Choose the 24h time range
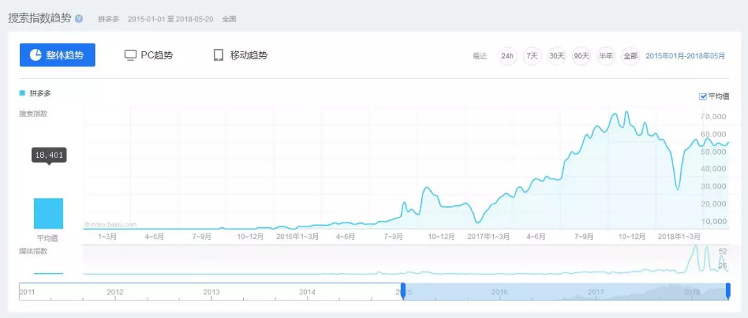 click(x=507, y=56)
